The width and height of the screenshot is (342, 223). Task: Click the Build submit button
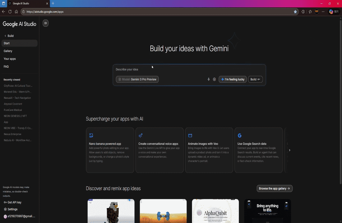click(255, 79)
